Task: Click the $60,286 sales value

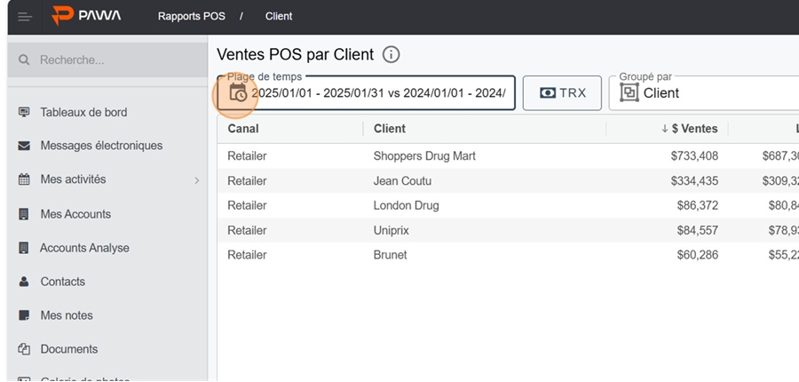Action: coord(698,255)
